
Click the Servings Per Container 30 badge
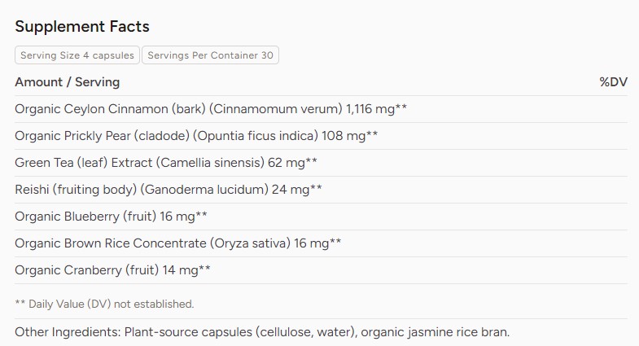tap(210, 55)
